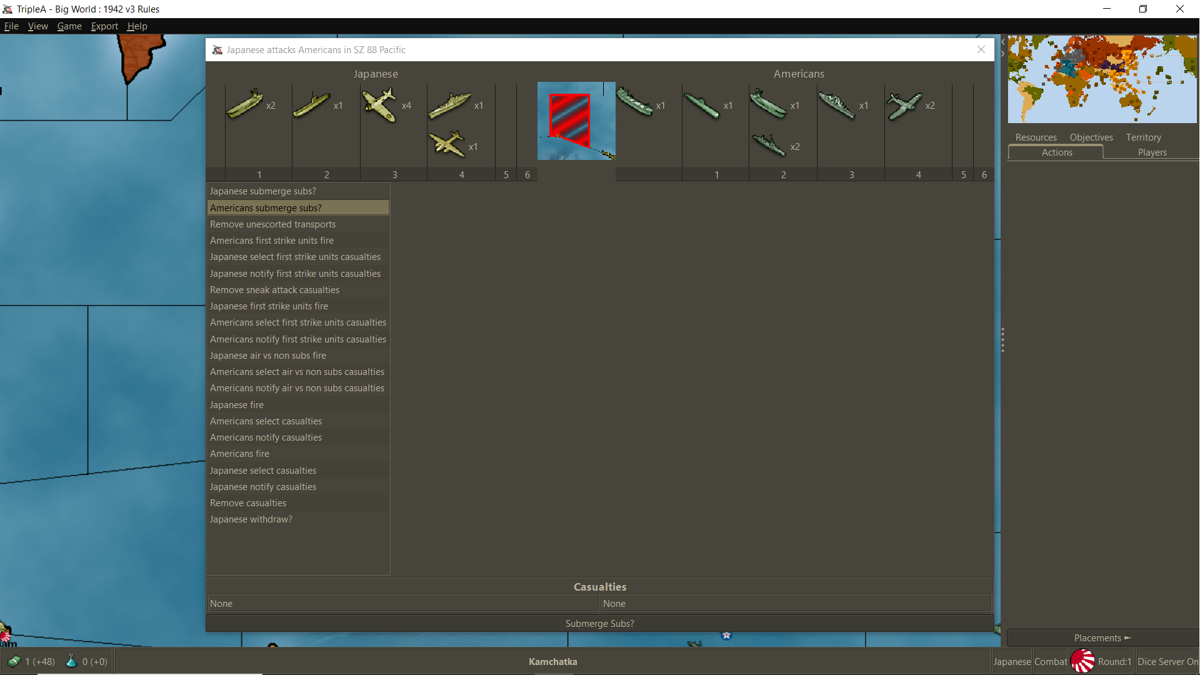
Task: Click the Japanese casualties 'None' field
Action: tap(402, 604)
